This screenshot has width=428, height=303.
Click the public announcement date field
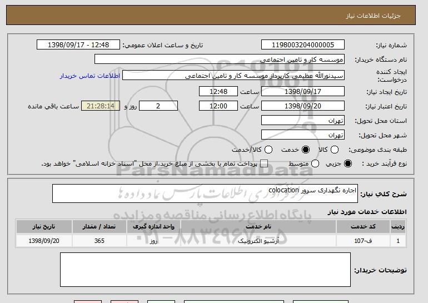[78, 45]
